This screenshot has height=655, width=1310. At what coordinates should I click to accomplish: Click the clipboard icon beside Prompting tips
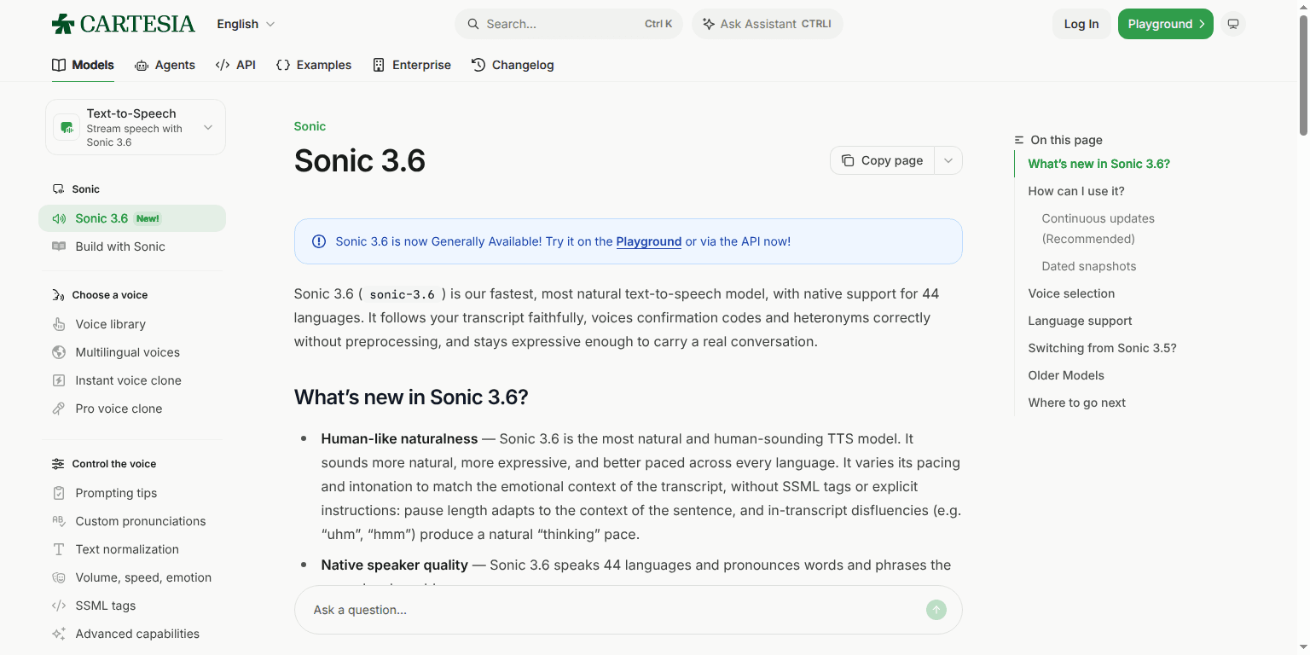pyautogui.click(x=59, y=493)
